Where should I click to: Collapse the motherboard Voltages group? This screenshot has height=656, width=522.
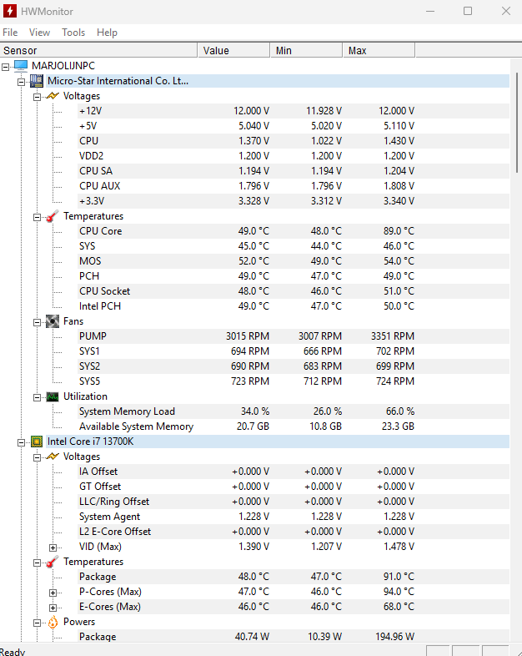click(x=37, y=97)
